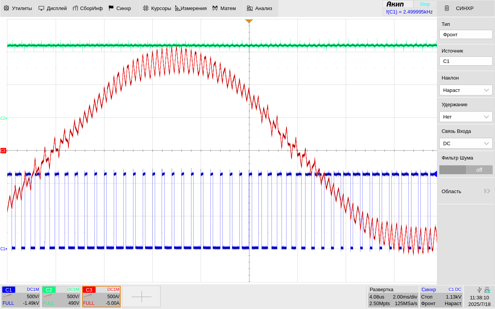
Task: Click the СборИнф acquisition icon
Action: (x=75, y=8)
